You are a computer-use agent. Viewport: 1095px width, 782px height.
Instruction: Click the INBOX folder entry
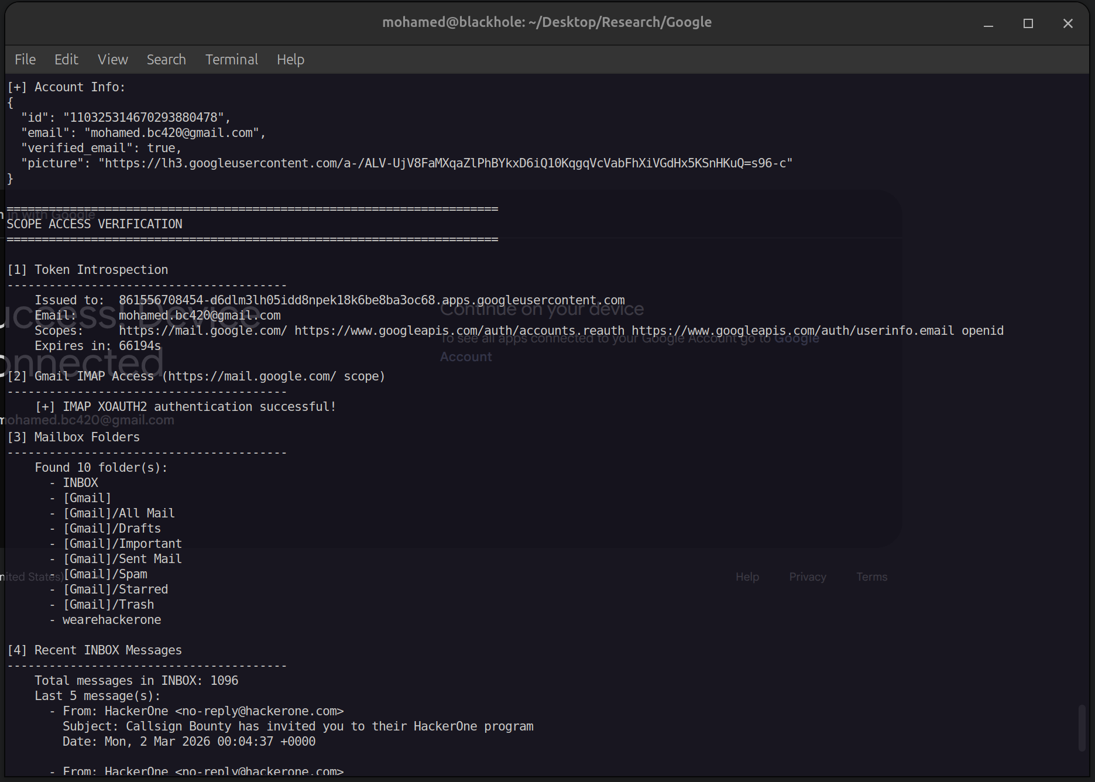click(x=80, y=483)
